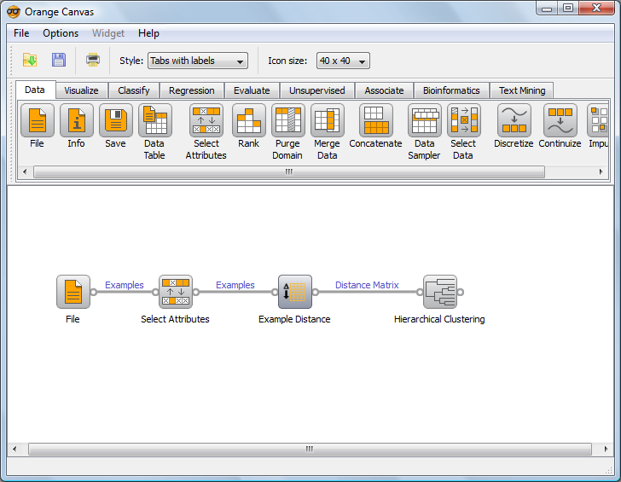Add the File widget from Data tab

pos(38,120)
